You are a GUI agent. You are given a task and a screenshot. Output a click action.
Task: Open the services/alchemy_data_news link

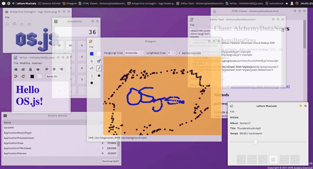[x=260, y=87]
